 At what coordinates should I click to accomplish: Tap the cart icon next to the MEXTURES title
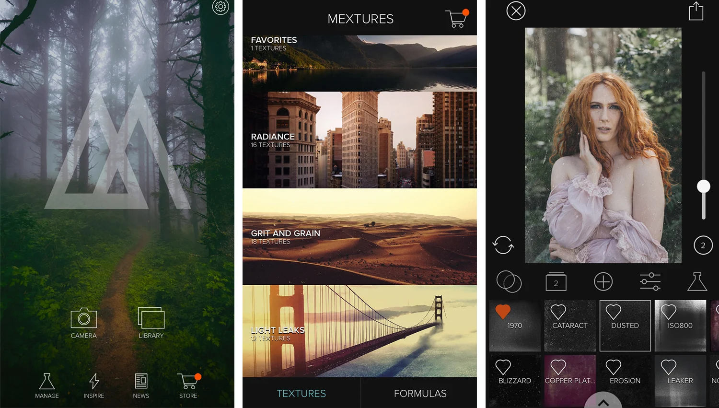click(x=457, y=18)
